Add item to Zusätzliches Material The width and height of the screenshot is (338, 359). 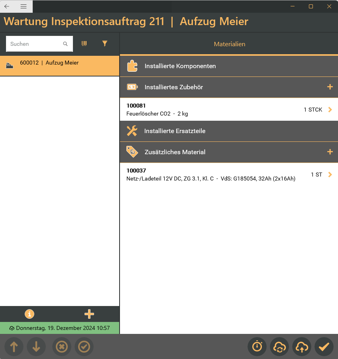(x=330, y=152)
